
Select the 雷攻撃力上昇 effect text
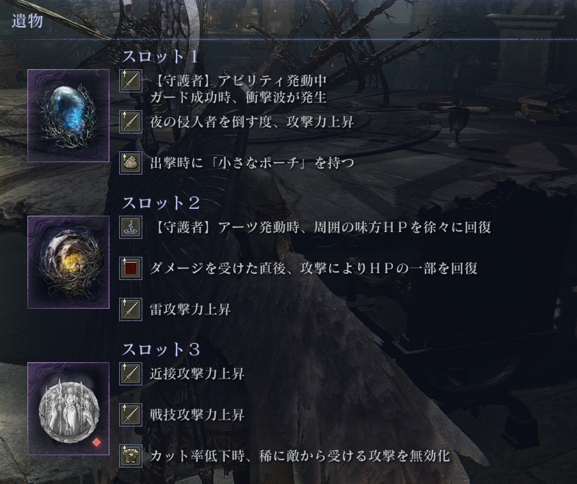coord(190,309)
